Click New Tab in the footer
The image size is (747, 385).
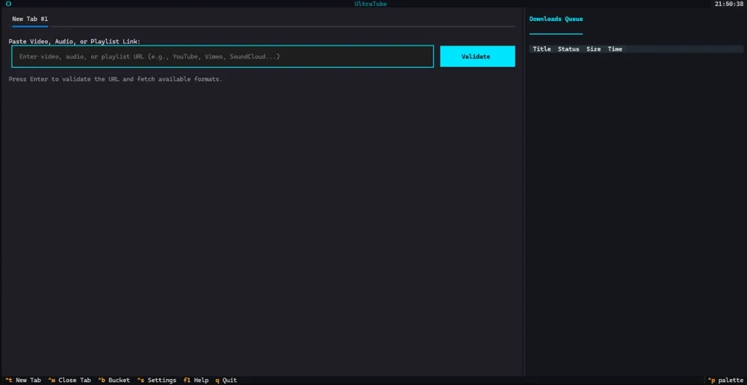coord(23,381)
